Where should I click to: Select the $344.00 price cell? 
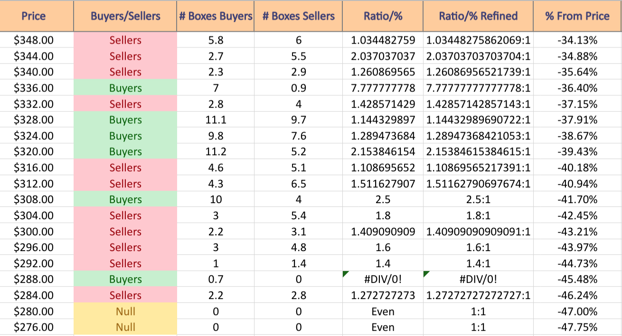pyautogui.click(x=37, y=56)
